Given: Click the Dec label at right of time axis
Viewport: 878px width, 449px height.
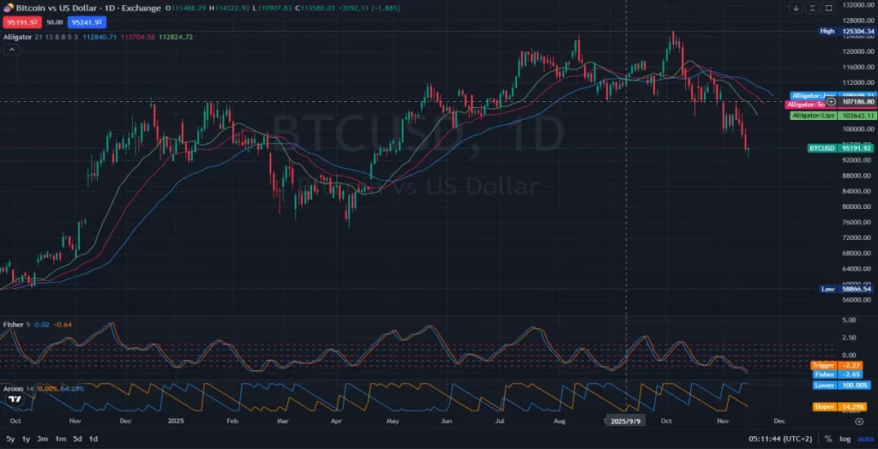Looking at the screenshot, I should [x=779, y=421].
